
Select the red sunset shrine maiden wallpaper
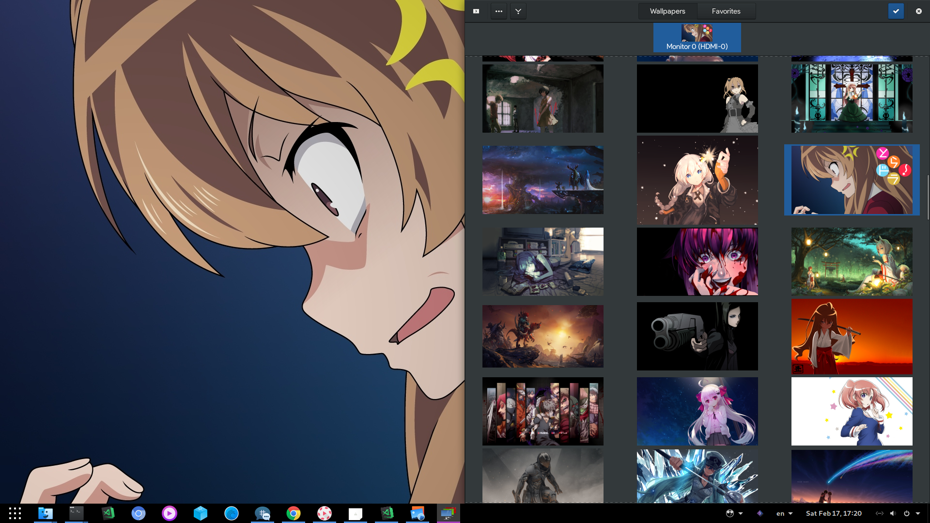(852, 336)
